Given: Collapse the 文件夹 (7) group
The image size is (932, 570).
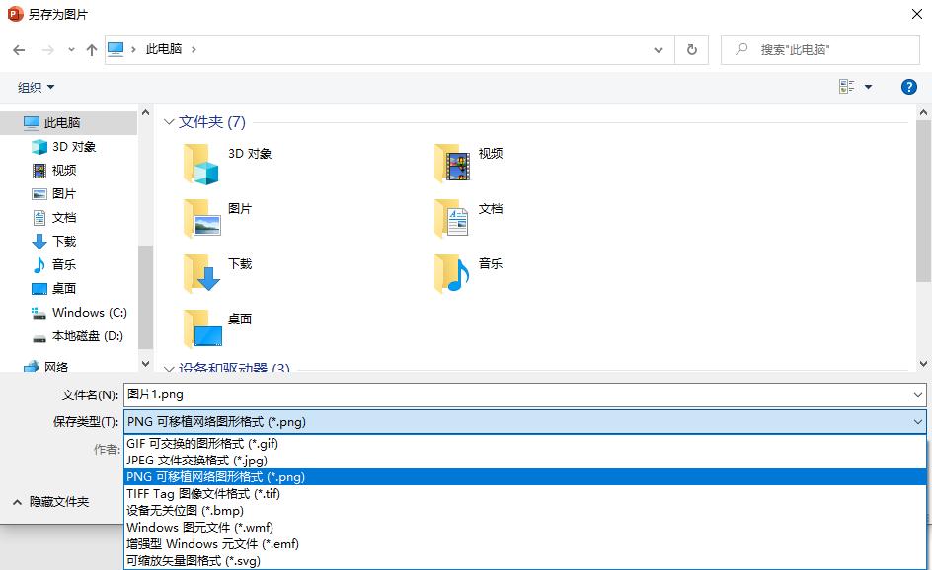Looking at the screenshot, I should coord(169,122).
